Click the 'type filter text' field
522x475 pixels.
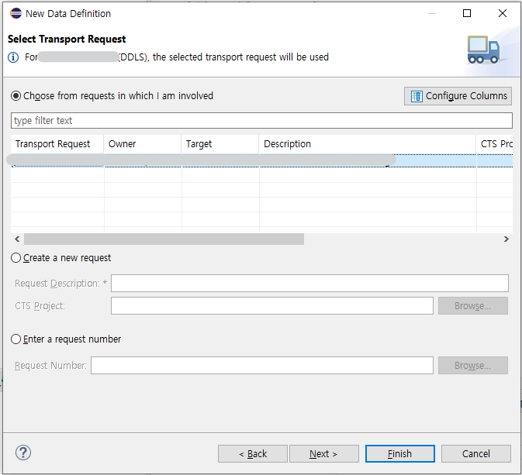261,121
